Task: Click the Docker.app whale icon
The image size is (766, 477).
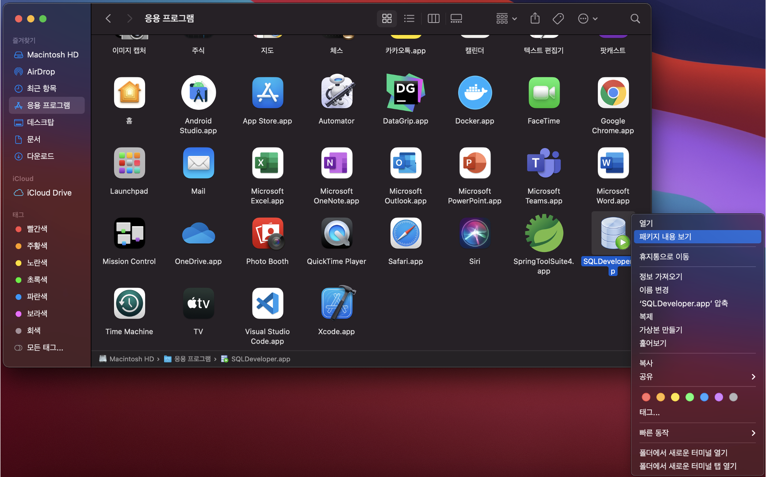Action: click(x=475, y=93)
